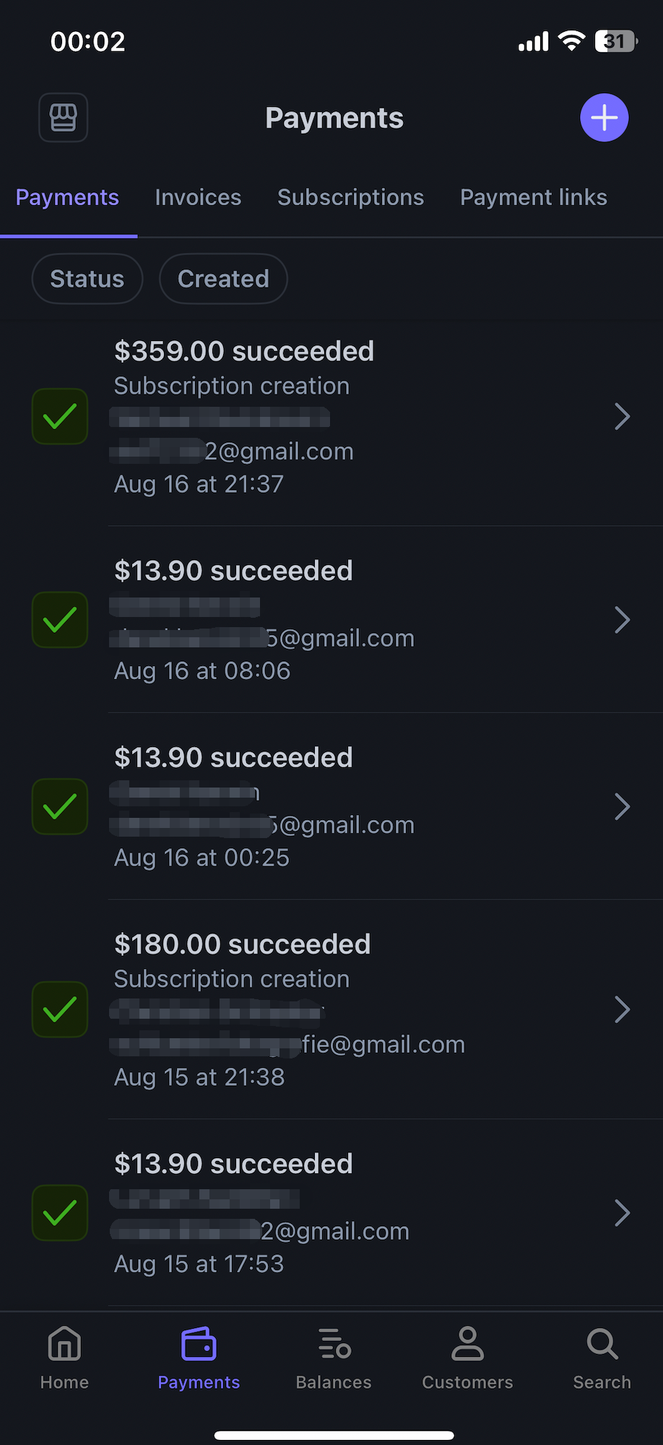Tap the battery indicator in status bar
This screenshot has width=663, height=1445.
(x=616, y=41)
